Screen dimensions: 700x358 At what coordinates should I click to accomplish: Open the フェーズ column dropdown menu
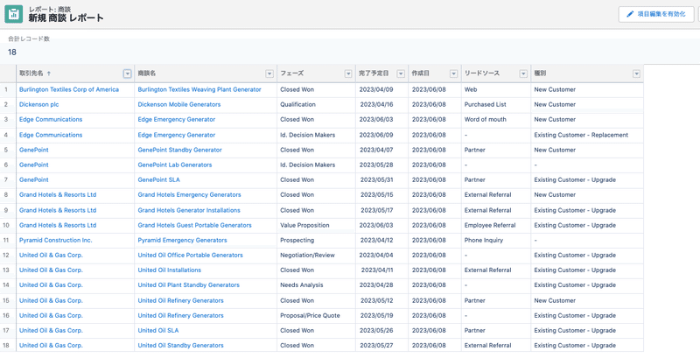click(348, 74)
